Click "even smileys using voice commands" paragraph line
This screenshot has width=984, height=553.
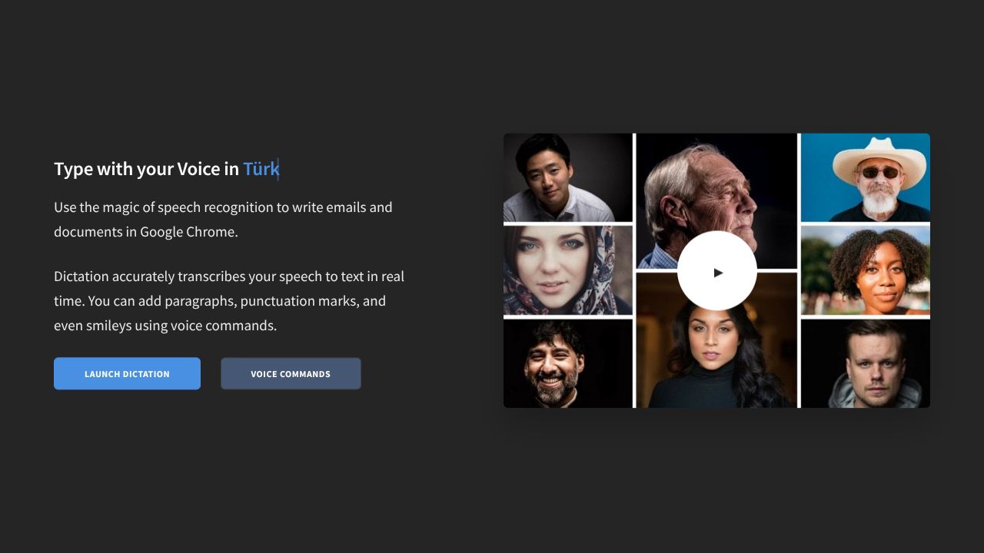(165, 326)
